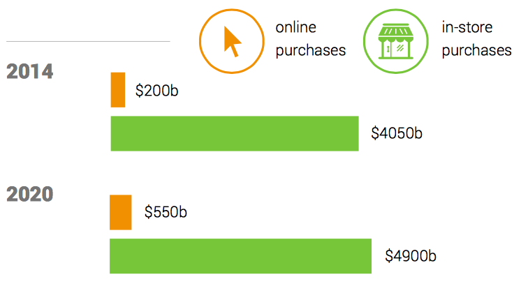This screenshot has width=521, height=286.
Task: Click the 2014 year heading
Action: pos(30,72)
